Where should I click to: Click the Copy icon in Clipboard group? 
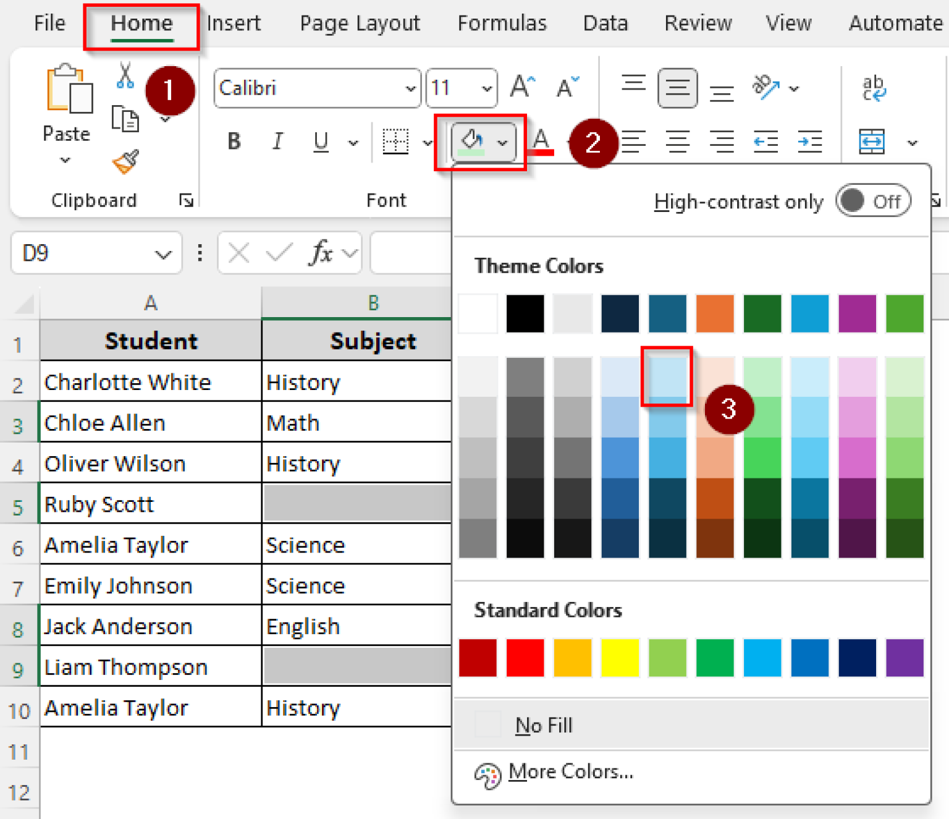[125, 117]
